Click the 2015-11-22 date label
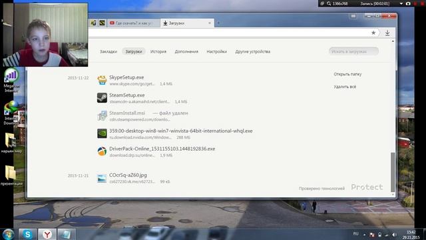 79,78
